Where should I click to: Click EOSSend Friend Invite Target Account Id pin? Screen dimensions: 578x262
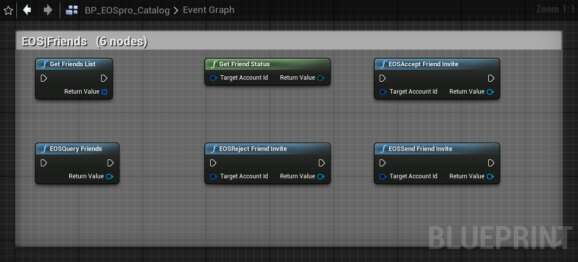tap(383, 176)
